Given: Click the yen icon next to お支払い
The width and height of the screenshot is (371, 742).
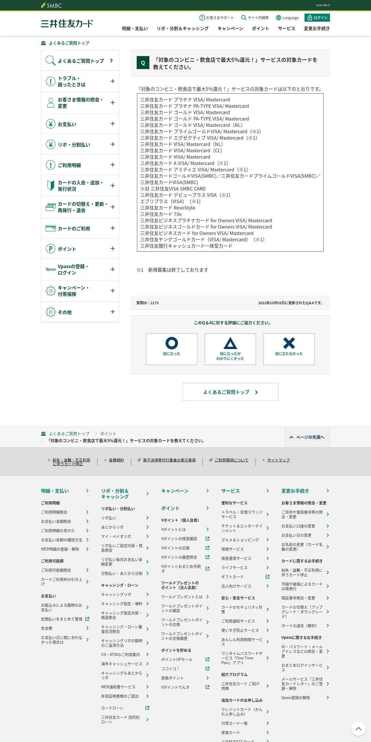Looking at the screenshot, I should point(51,124).
